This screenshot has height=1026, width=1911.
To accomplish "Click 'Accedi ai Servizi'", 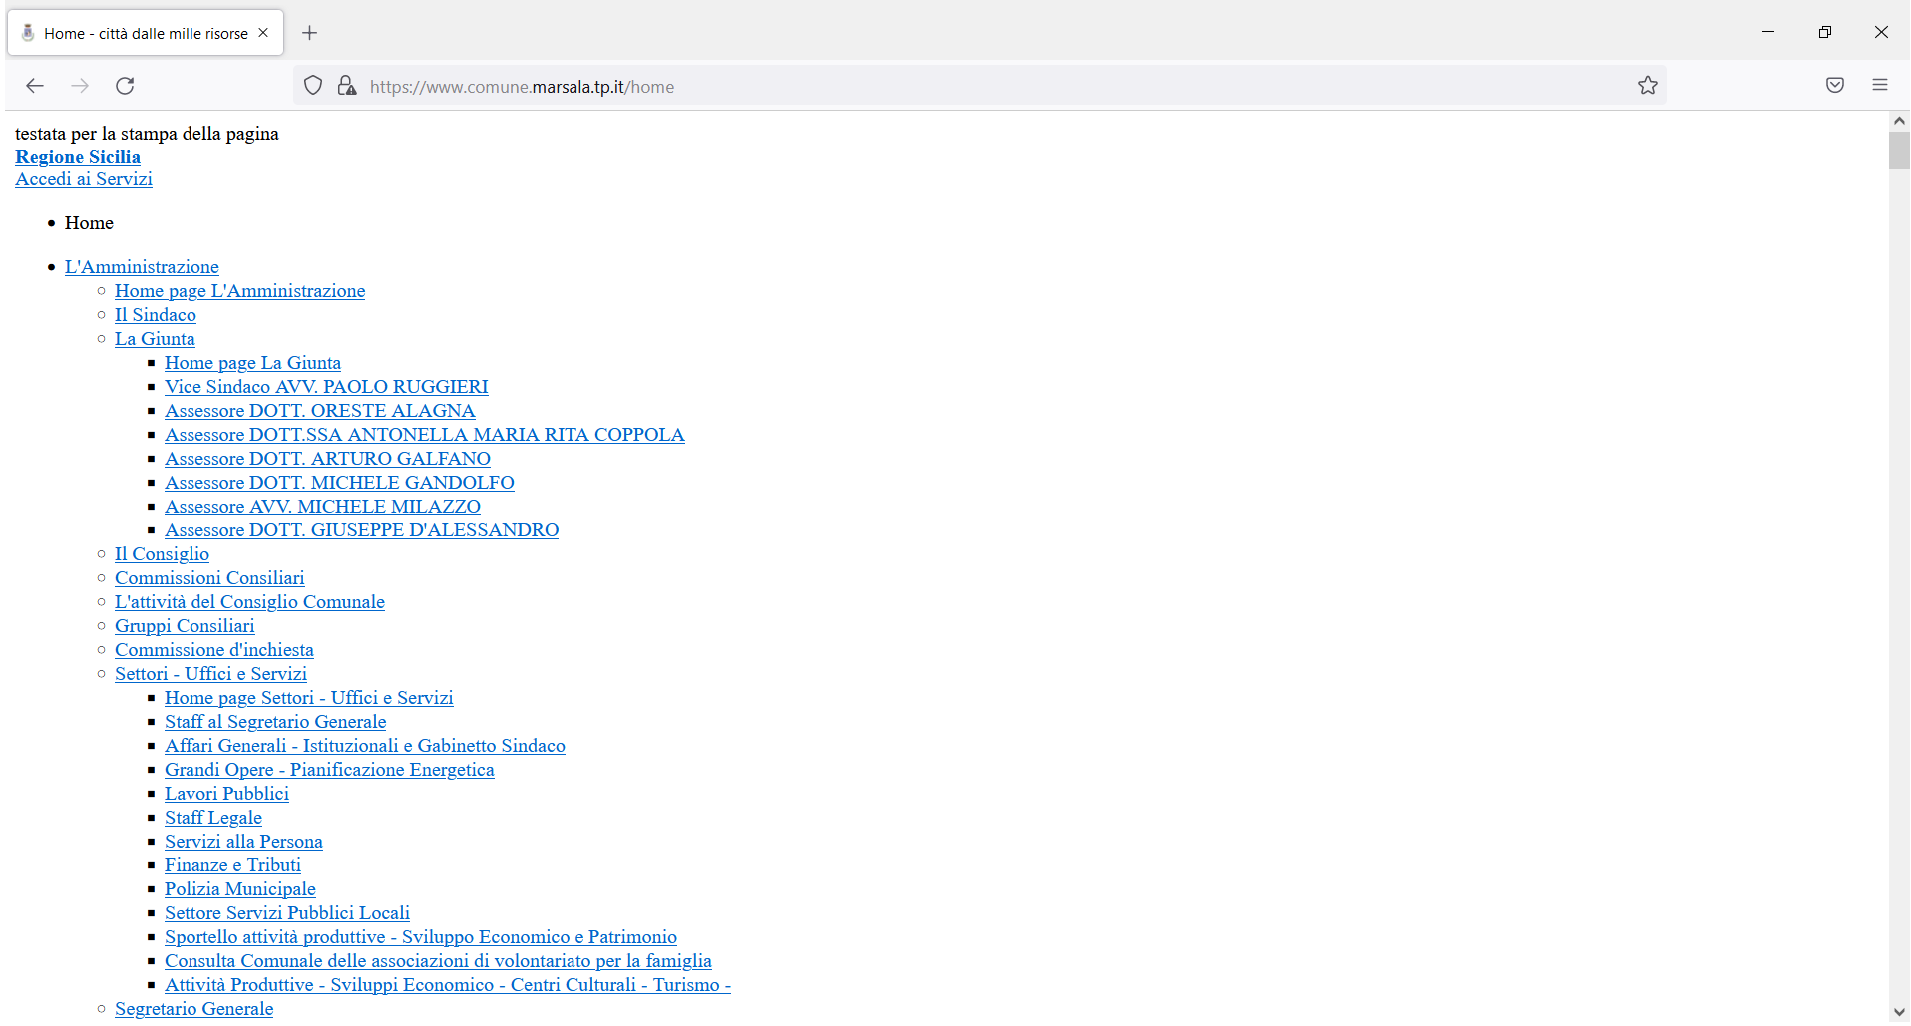I will [83, 179].
